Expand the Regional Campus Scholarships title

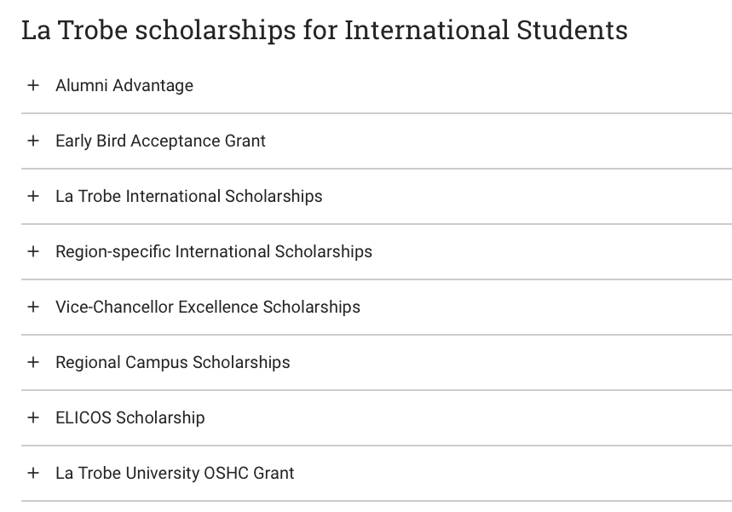point(172,362)
